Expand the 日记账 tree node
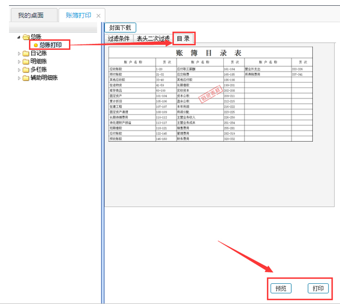This screenshot has height=304, width=340. pyautogui.click(x=19, y=54)
